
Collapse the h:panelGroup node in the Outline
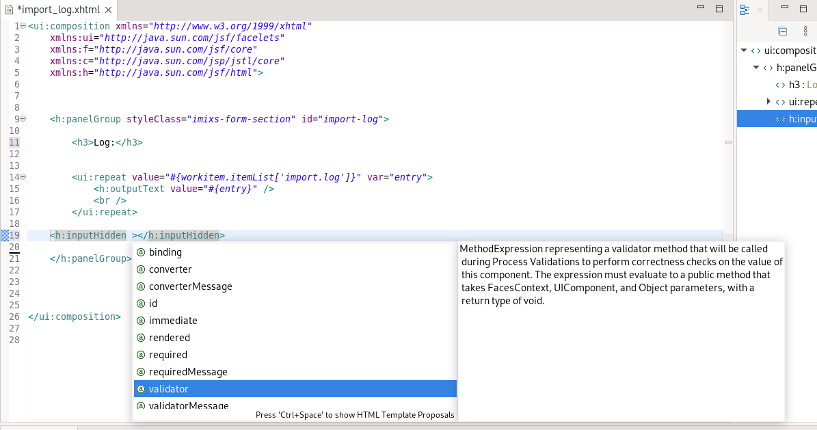click(755, 67)
